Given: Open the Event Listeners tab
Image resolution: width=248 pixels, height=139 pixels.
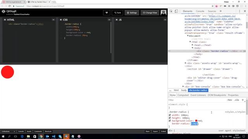Looking at the screenshot, I should 198,95.
